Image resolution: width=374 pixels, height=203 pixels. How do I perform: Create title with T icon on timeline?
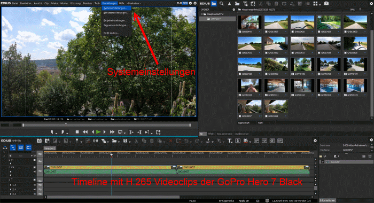229,140
